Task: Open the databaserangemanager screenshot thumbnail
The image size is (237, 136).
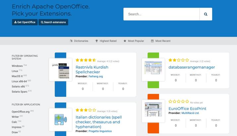Action: pos(153,70)
